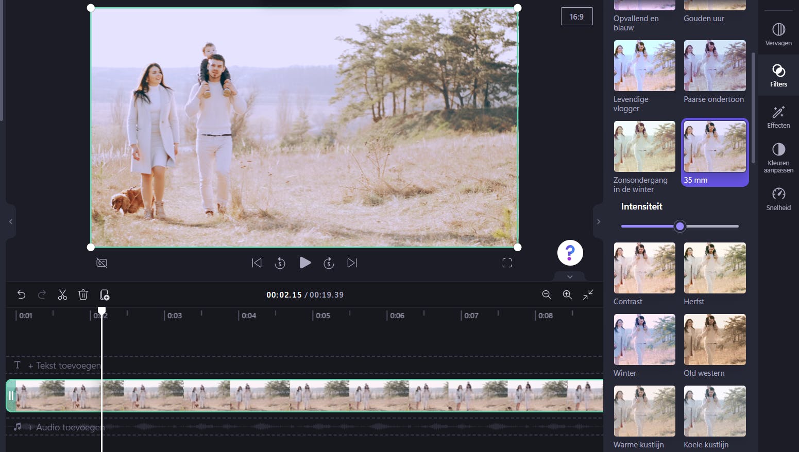Viewport: 799px width, 452px height.
Task: Adjust the Intensiteit slider handle
Action: tap(680, 226)
